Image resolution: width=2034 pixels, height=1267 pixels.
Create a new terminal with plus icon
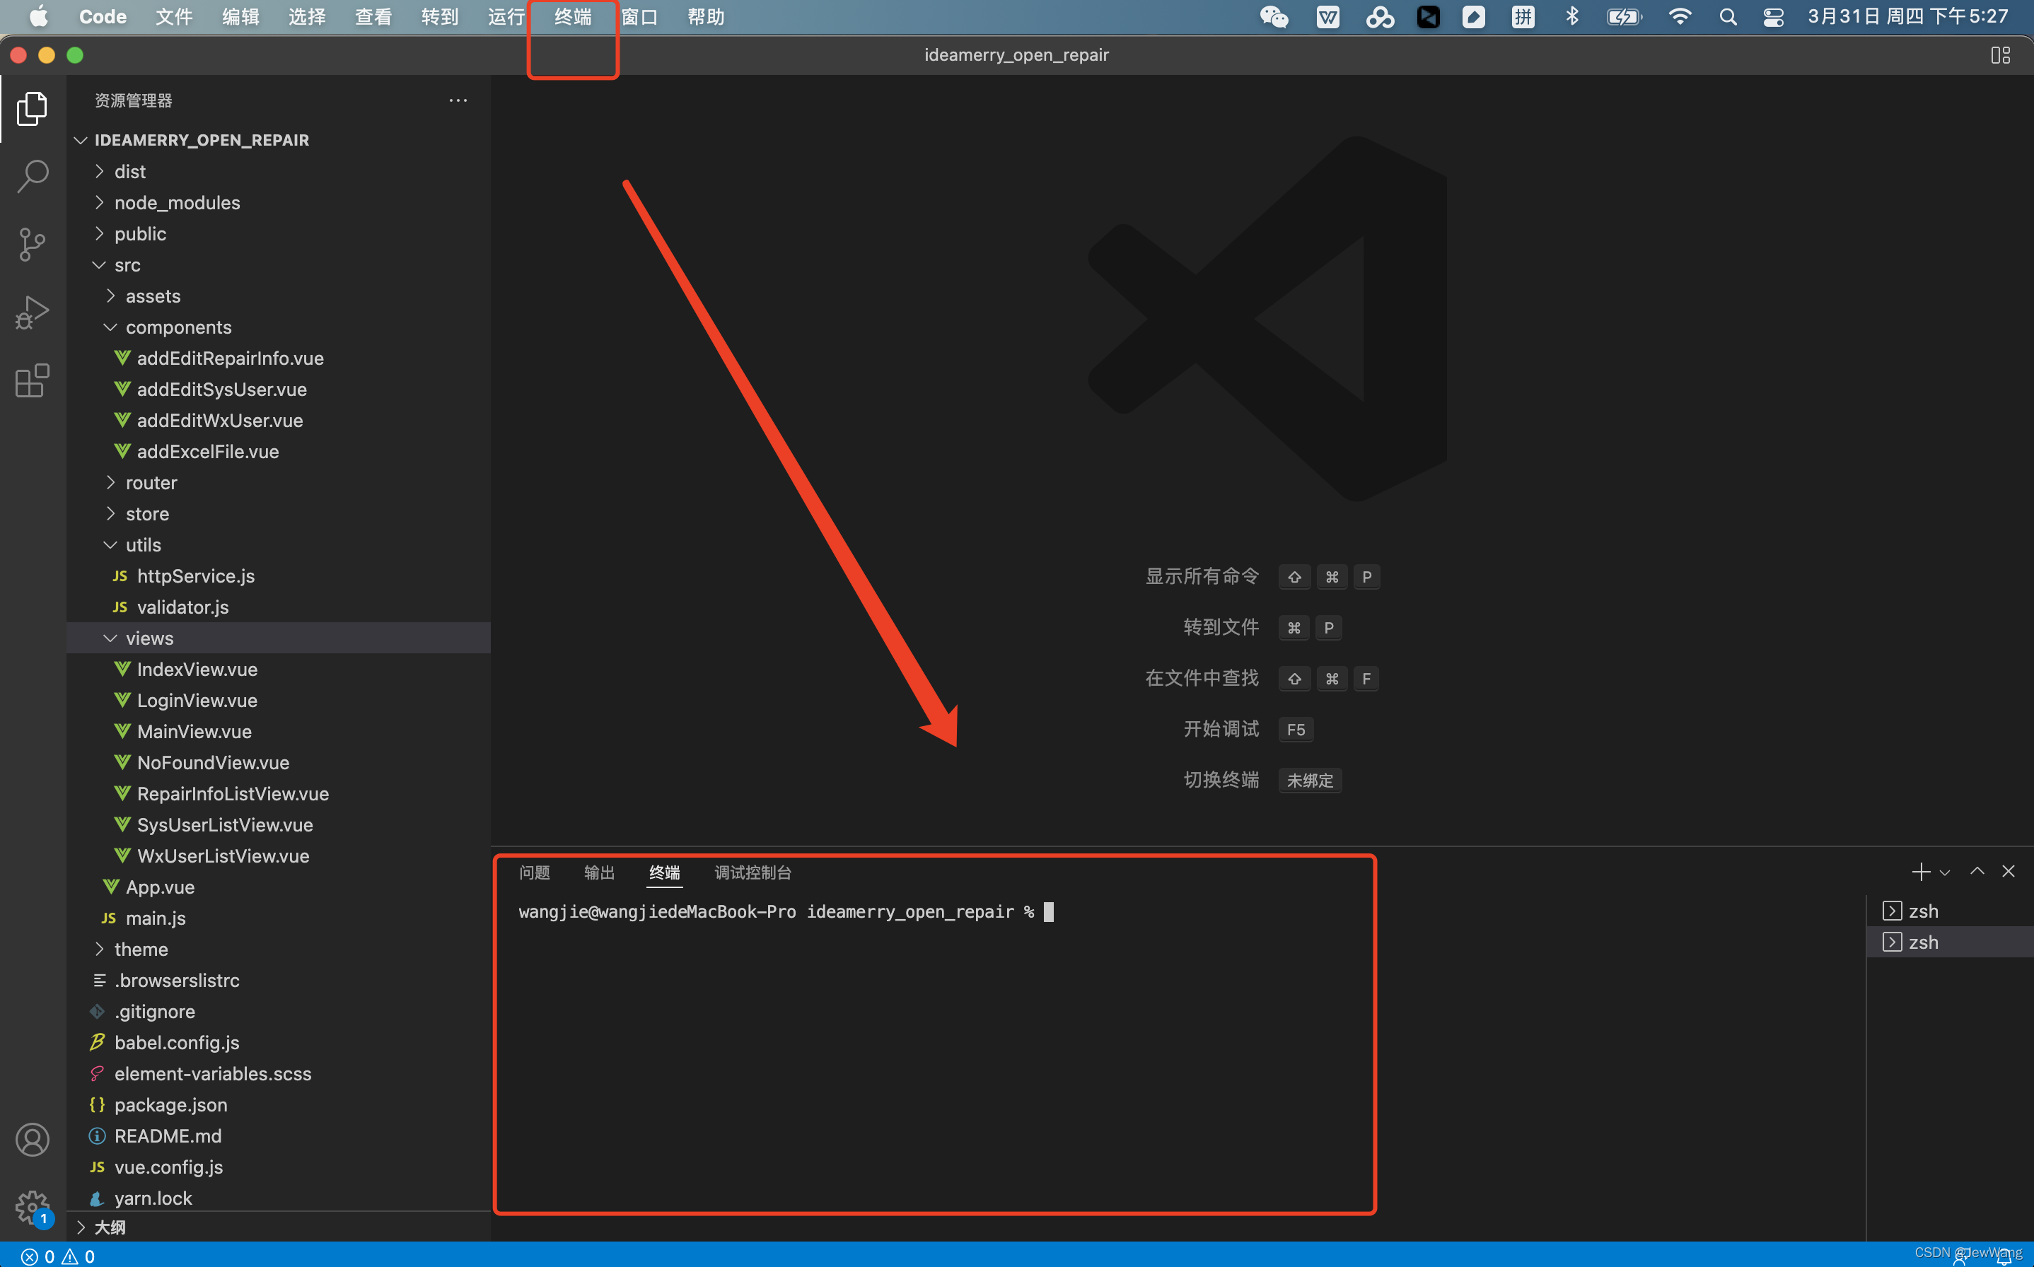pyautogui.click(x=1920, y=872)
